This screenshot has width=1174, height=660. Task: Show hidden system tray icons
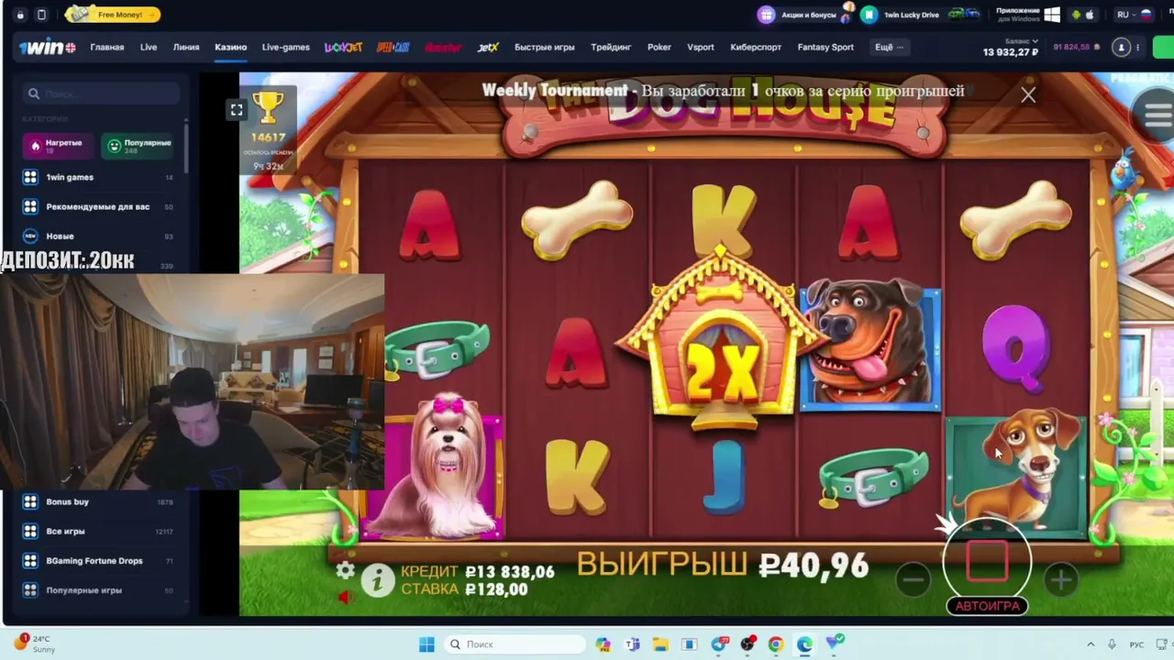click(1091, 644)
